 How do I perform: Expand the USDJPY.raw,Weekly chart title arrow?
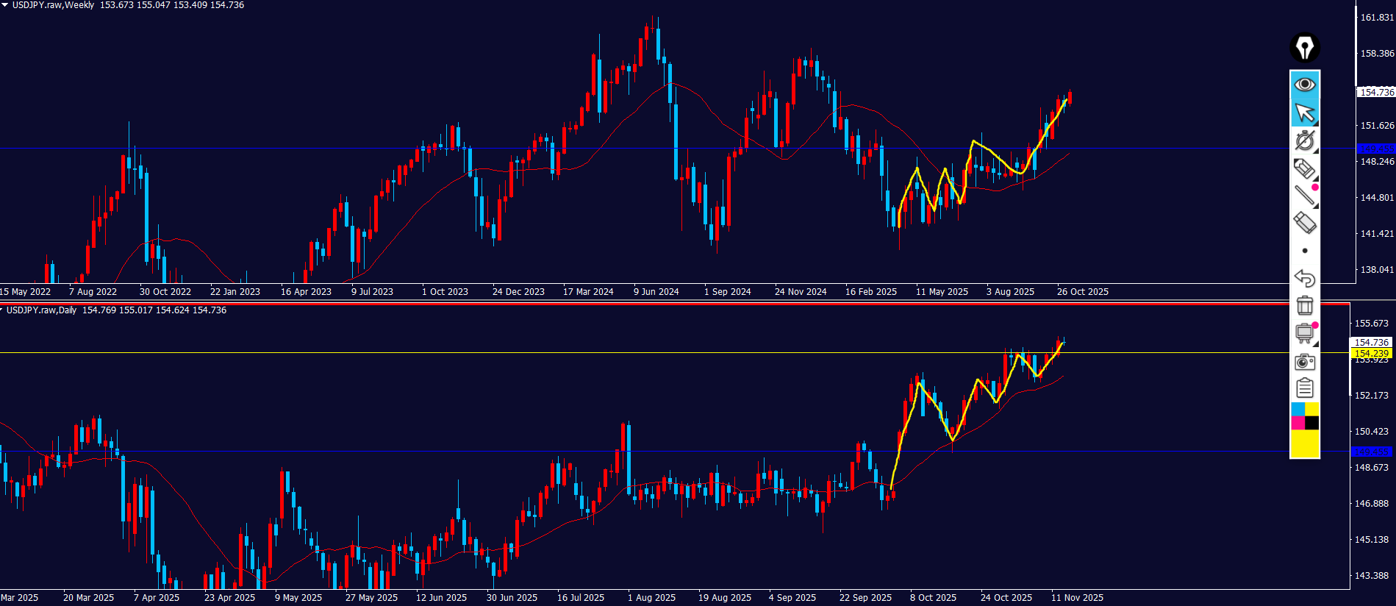pos(4,5)
